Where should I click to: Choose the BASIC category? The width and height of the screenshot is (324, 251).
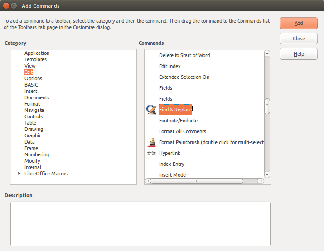tap(31, 85)
